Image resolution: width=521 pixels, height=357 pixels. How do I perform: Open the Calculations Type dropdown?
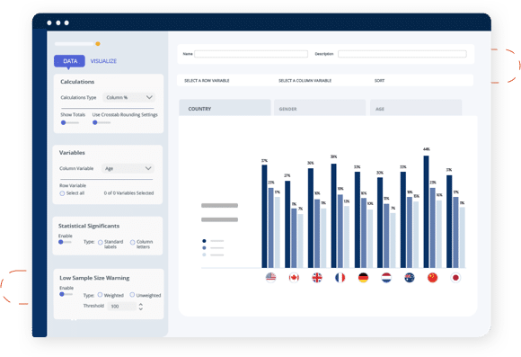[128, 97]
